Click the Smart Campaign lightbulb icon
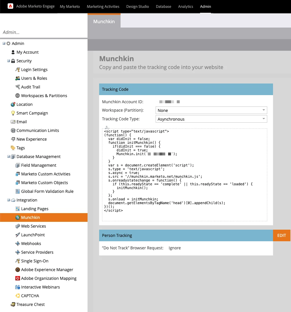Viewport: 291px width, 312px height. pos(13,113)
